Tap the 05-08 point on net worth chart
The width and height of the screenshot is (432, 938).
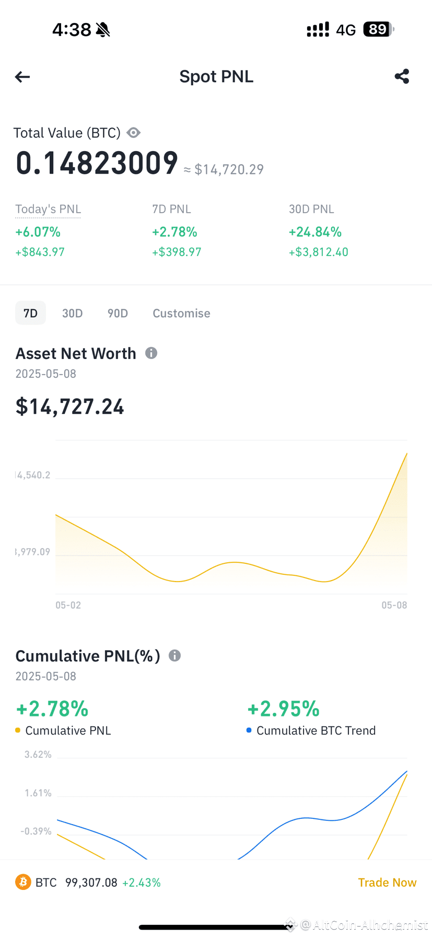407,454
